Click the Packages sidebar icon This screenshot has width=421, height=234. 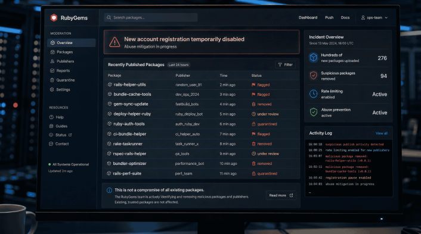(52, 52)
